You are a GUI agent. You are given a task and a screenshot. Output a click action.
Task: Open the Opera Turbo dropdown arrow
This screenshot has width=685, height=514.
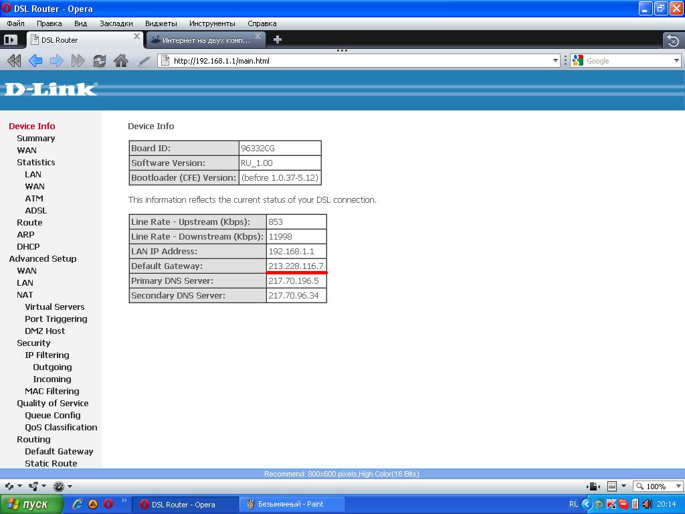(x=70, y=486)
